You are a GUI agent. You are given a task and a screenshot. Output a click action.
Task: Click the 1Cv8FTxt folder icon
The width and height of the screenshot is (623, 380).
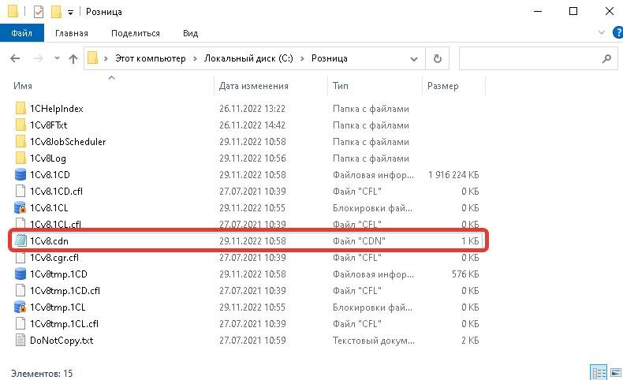(x=21, y=125)
